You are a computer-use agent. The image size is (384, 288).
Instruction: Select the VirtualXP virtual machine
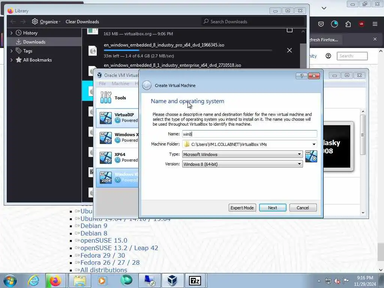pyautogui.click(x=117, y=118)
